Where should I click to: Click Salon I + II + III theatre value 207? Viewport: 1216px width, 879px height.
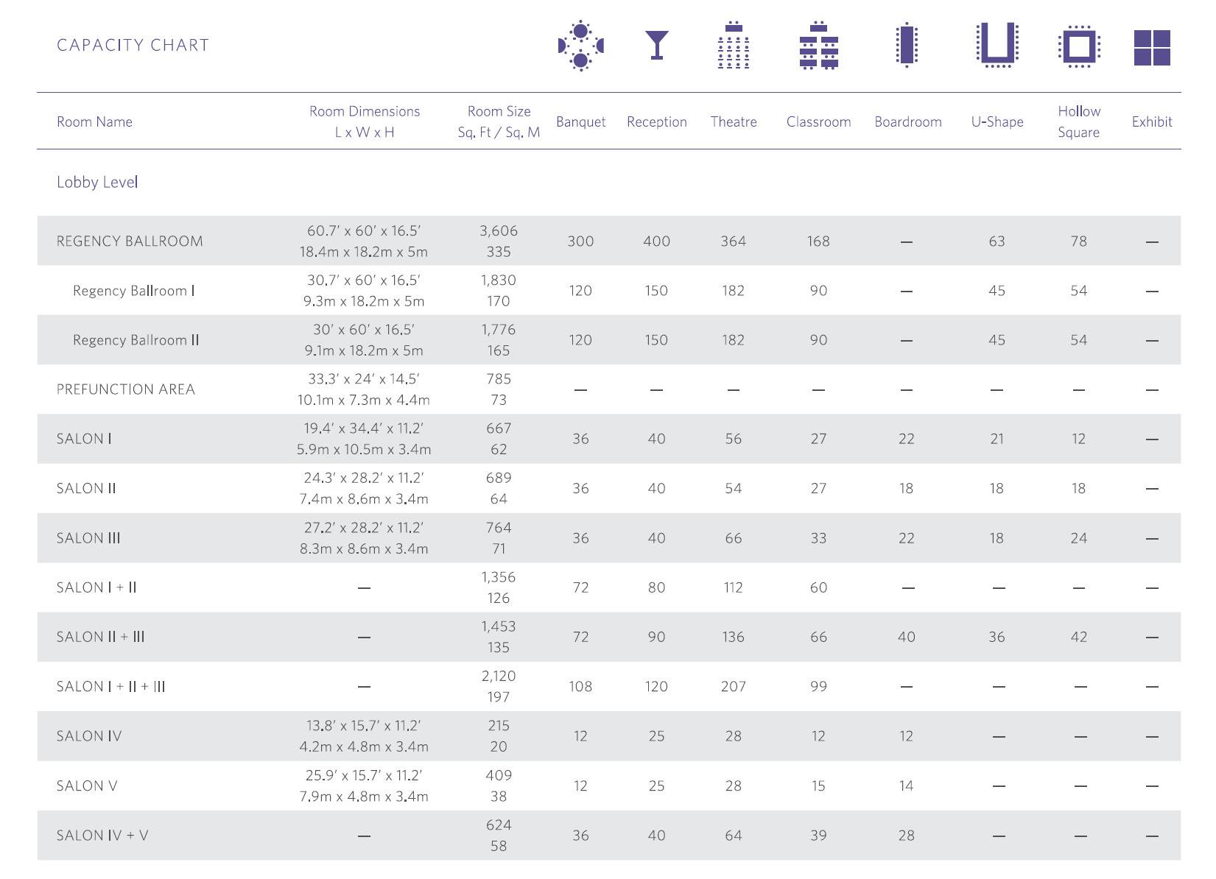pos(734,686)
